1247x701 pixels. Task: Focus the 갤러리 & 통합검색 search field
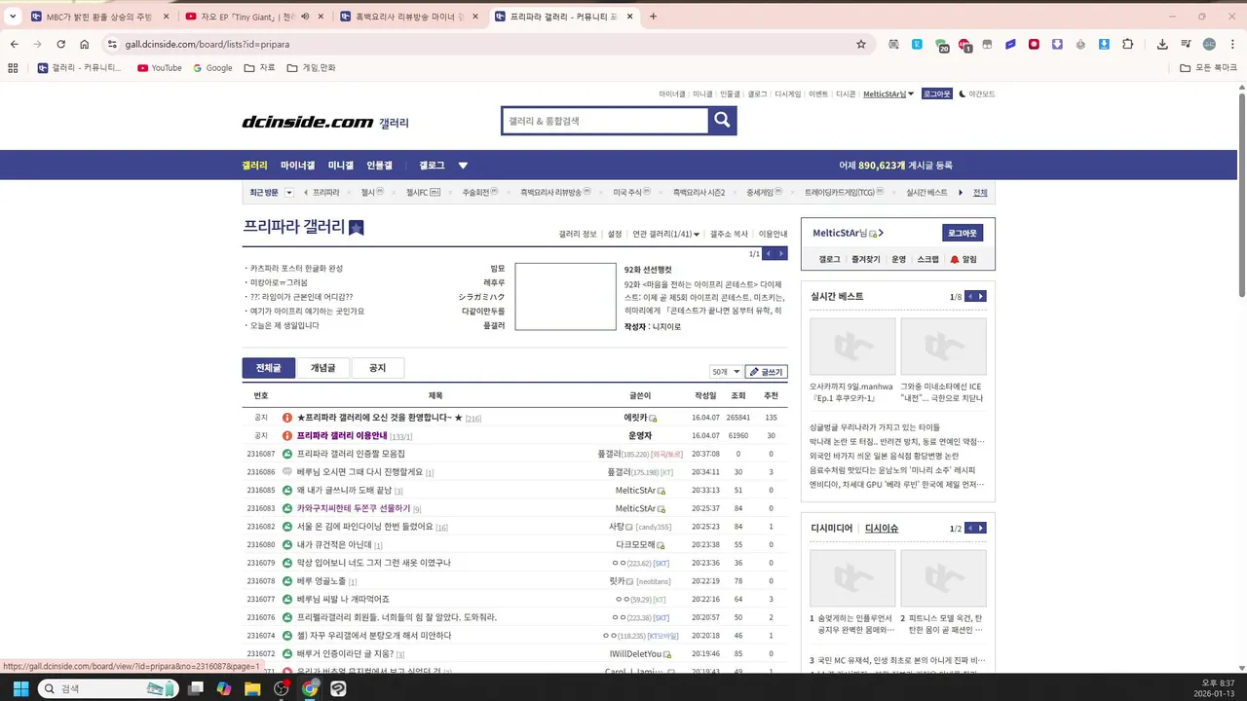[604, 120]
